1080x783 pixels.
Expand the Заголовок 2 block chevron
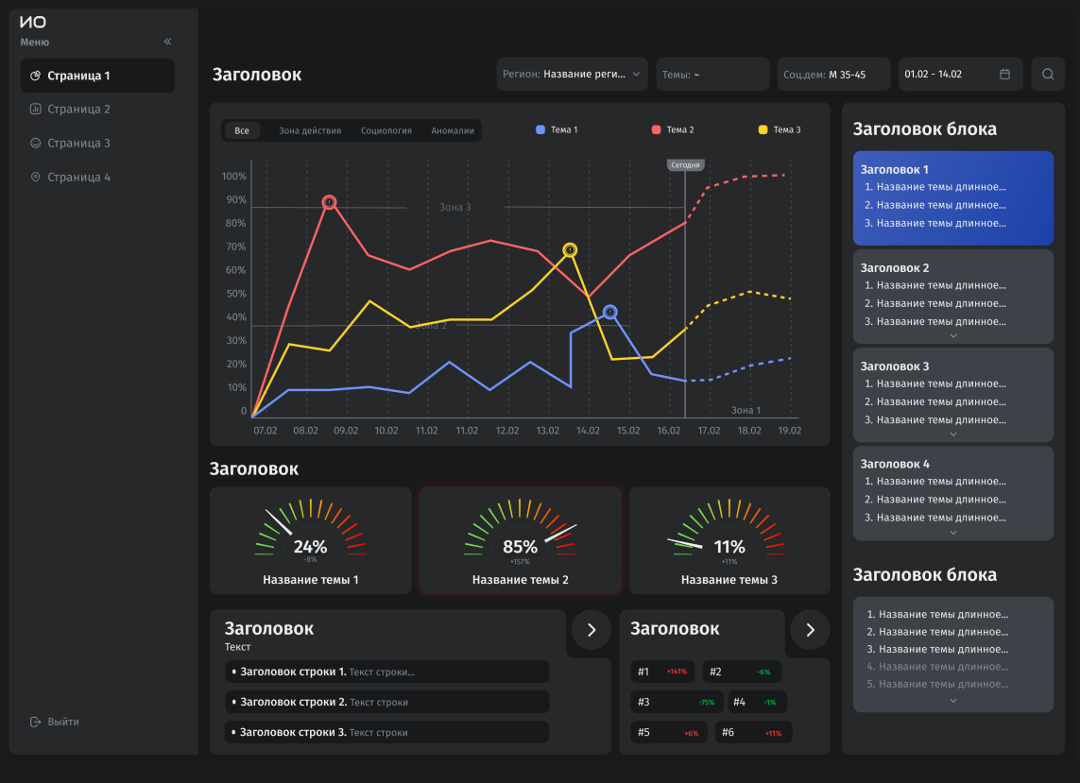pyautogui.click(x=953, y=336)
